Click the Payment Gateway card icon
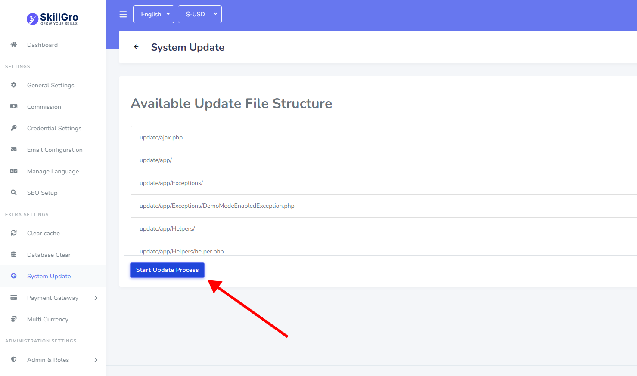 click(14, 298)
